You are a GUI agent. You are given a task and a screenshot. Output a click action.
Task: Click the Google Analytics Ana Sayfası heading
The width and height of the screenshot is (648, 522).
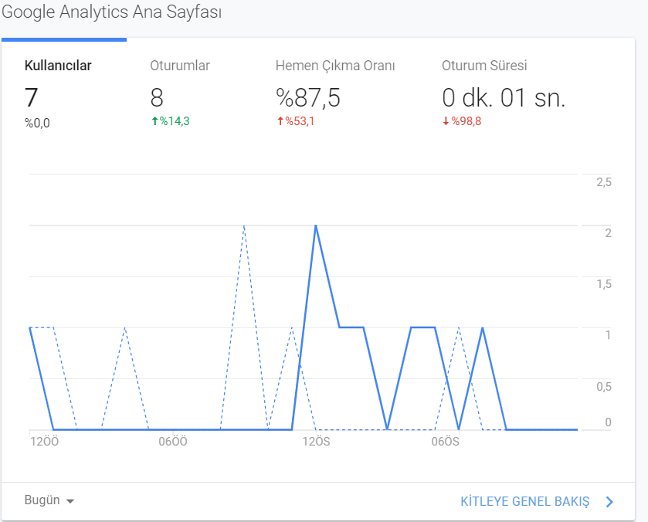[111, 12]
